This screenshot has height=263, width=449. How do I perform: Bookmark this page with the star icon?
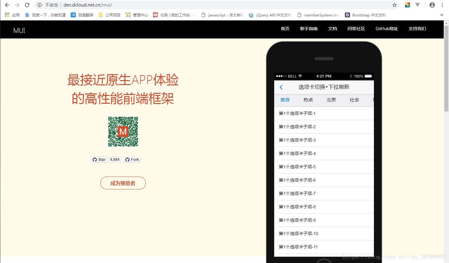[x=394, y=5]
